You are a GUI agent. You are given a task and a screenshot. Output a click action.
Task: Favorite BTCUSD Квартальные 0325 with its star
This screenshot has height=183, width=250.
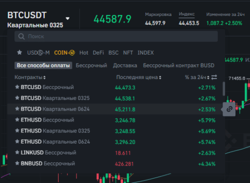(17, 98)
